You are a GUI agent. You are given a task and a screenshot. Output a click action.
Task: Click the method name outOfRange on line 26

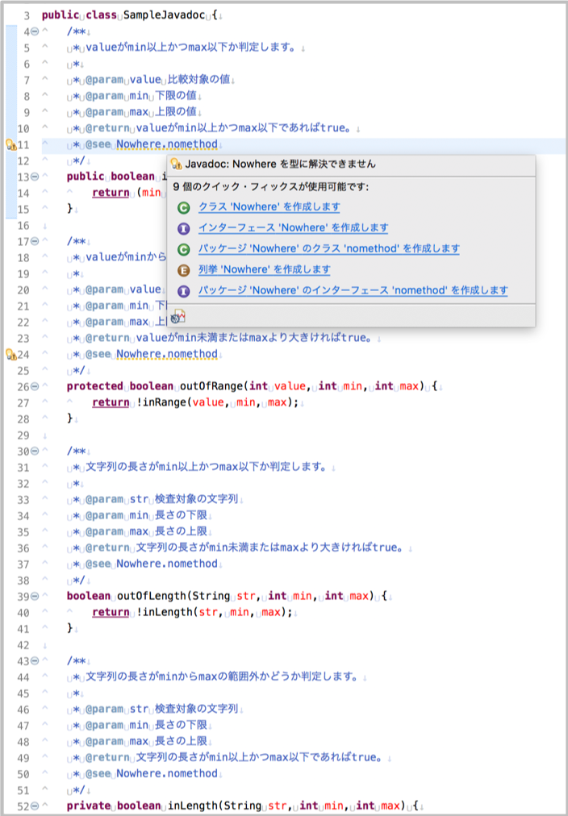pyautogui.click(x=212, y=387)
